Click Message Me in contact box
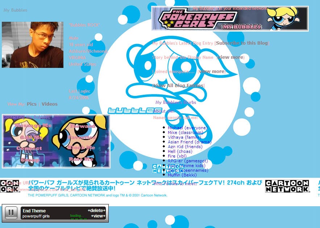Image resolution: width=320 pixels, height=228 pixels. pyautogui.click(x=33, y=126)
